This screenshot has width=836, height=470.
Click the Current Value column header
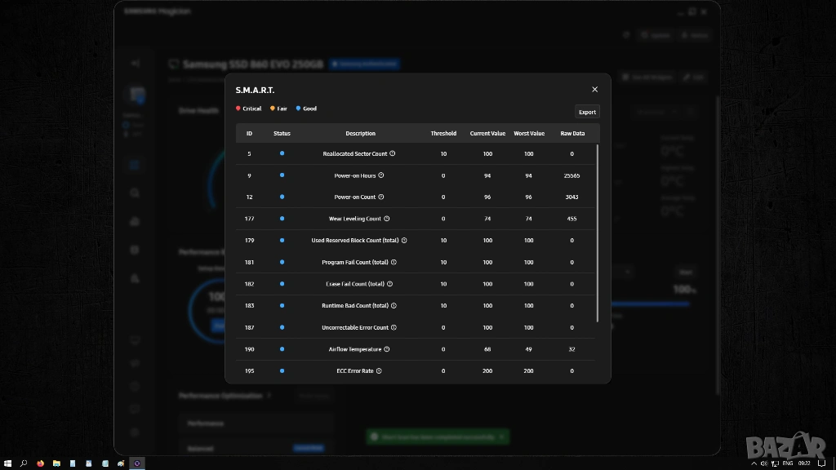(x=487, y=133)
